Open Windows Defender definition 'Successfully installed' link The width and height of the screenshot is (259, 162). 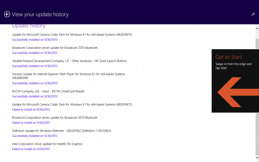point(35,136)
